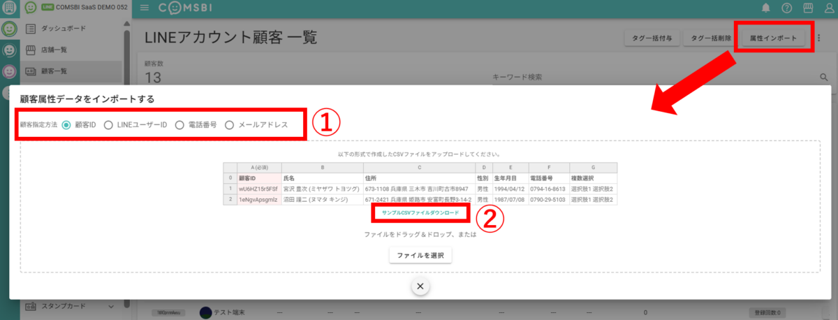This screenshot has height=320, width=838.
Task: Select the pink smiley account icon
Action: [x=9, y=71]
